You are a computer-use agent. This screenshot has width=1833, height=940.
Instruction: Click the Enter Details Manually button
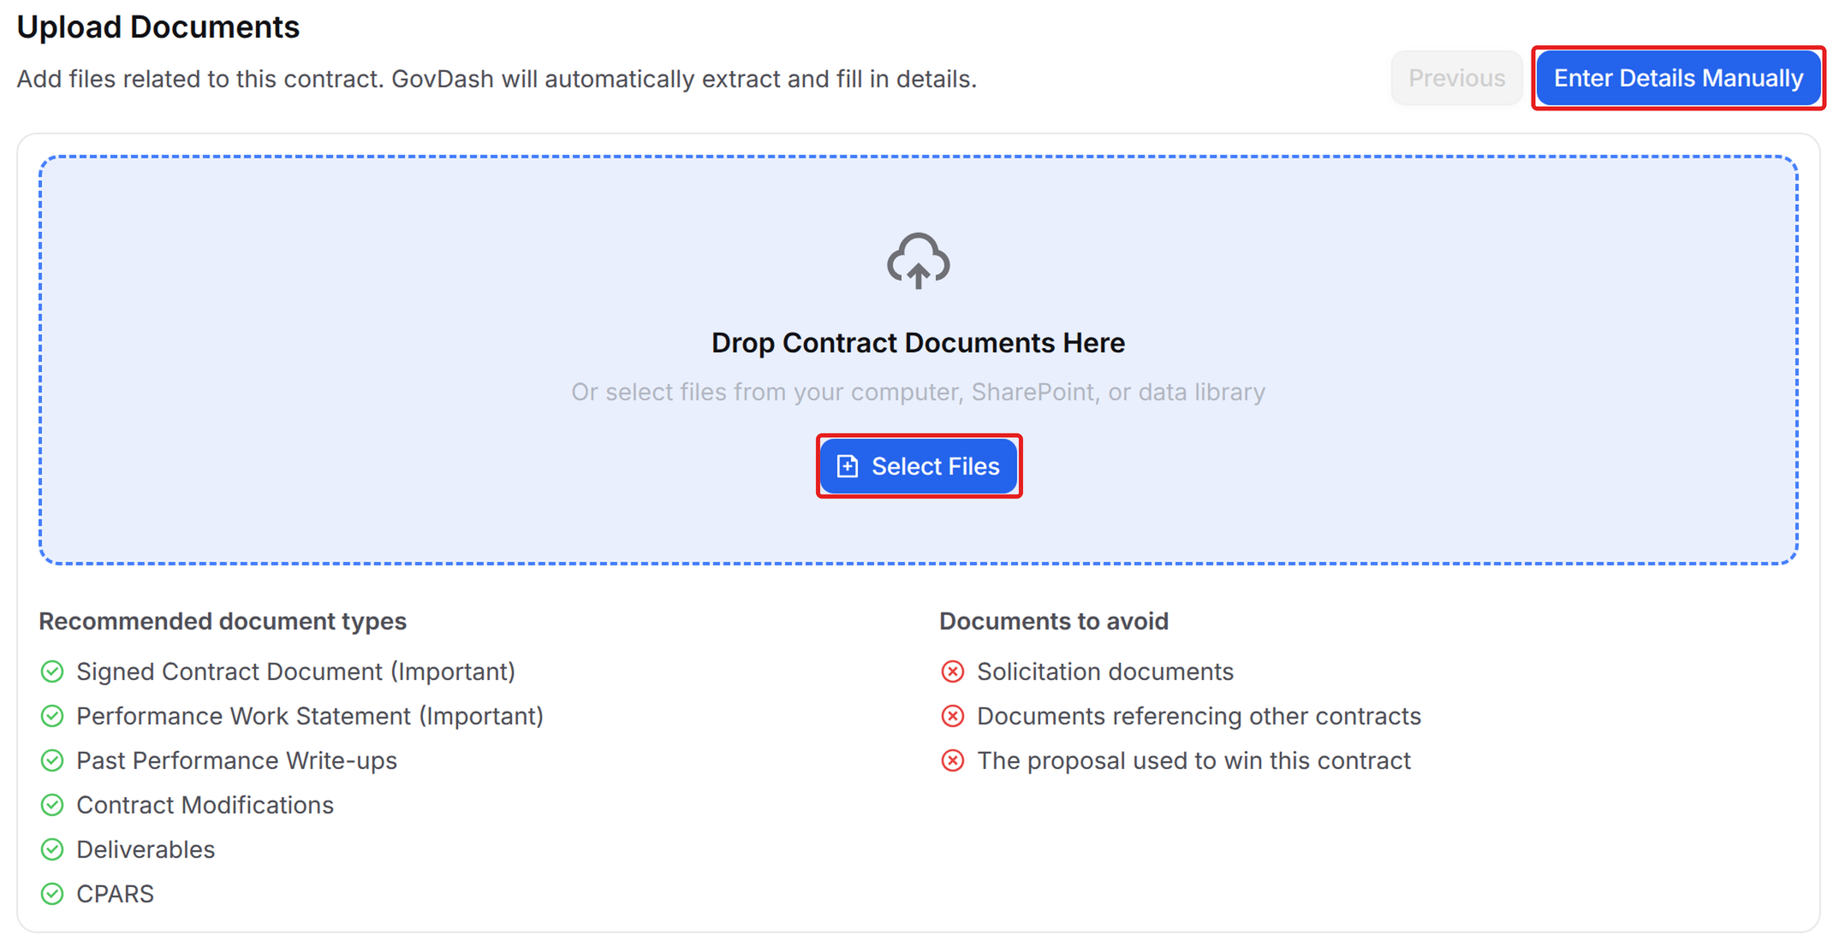[x=1678, y=78]
